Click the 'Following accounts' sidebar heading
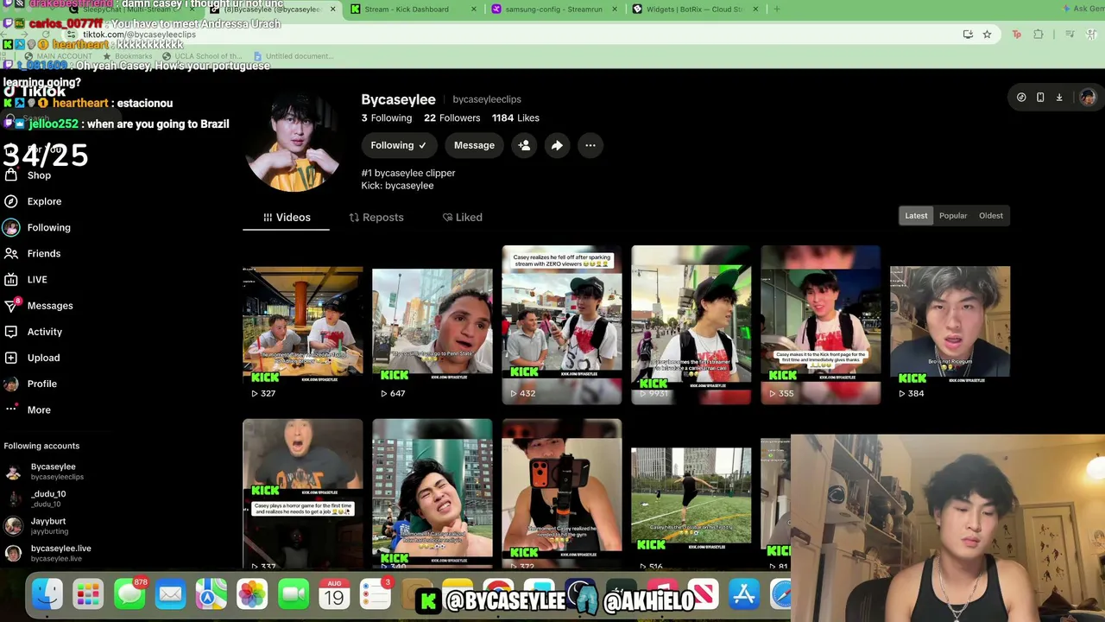The width and height of the screenshot is (1105, 622). pyautogui.click(x=41, y=446)
